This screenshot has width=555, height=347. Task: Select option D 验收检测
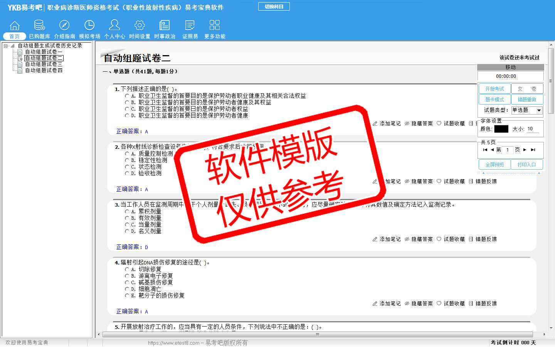127,173
